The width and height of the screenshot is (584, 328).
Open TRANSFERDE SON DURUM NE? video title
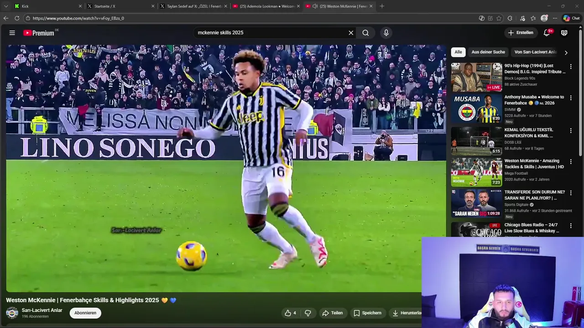click(x=534, y=195)
